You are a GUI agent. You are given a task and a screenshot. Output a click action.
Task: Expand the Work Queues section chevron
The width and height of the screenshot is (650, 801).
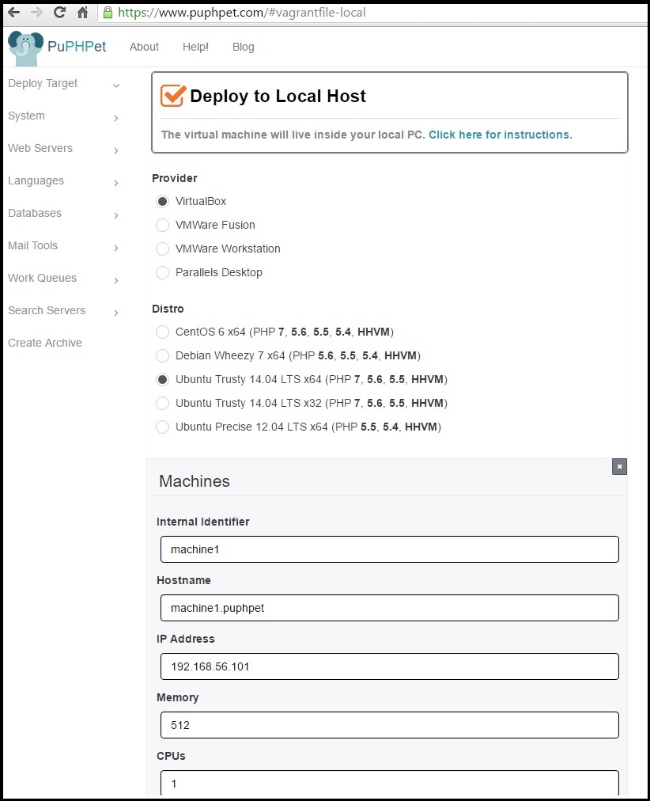tap(116, 280)
